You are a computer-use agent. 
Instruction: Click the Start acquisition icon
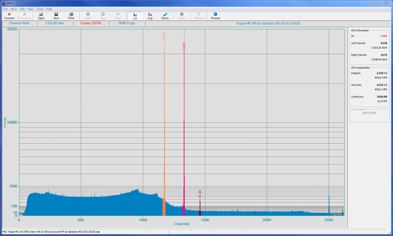tap(88, 16)
